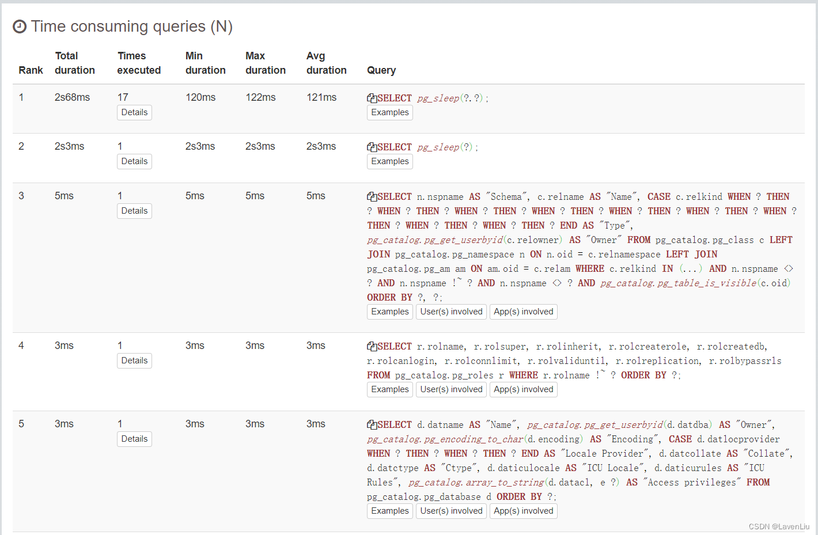Screen dimensions: 818x535
Task: Show User(s) involved for rank 4 query
Action: [451, 390]
